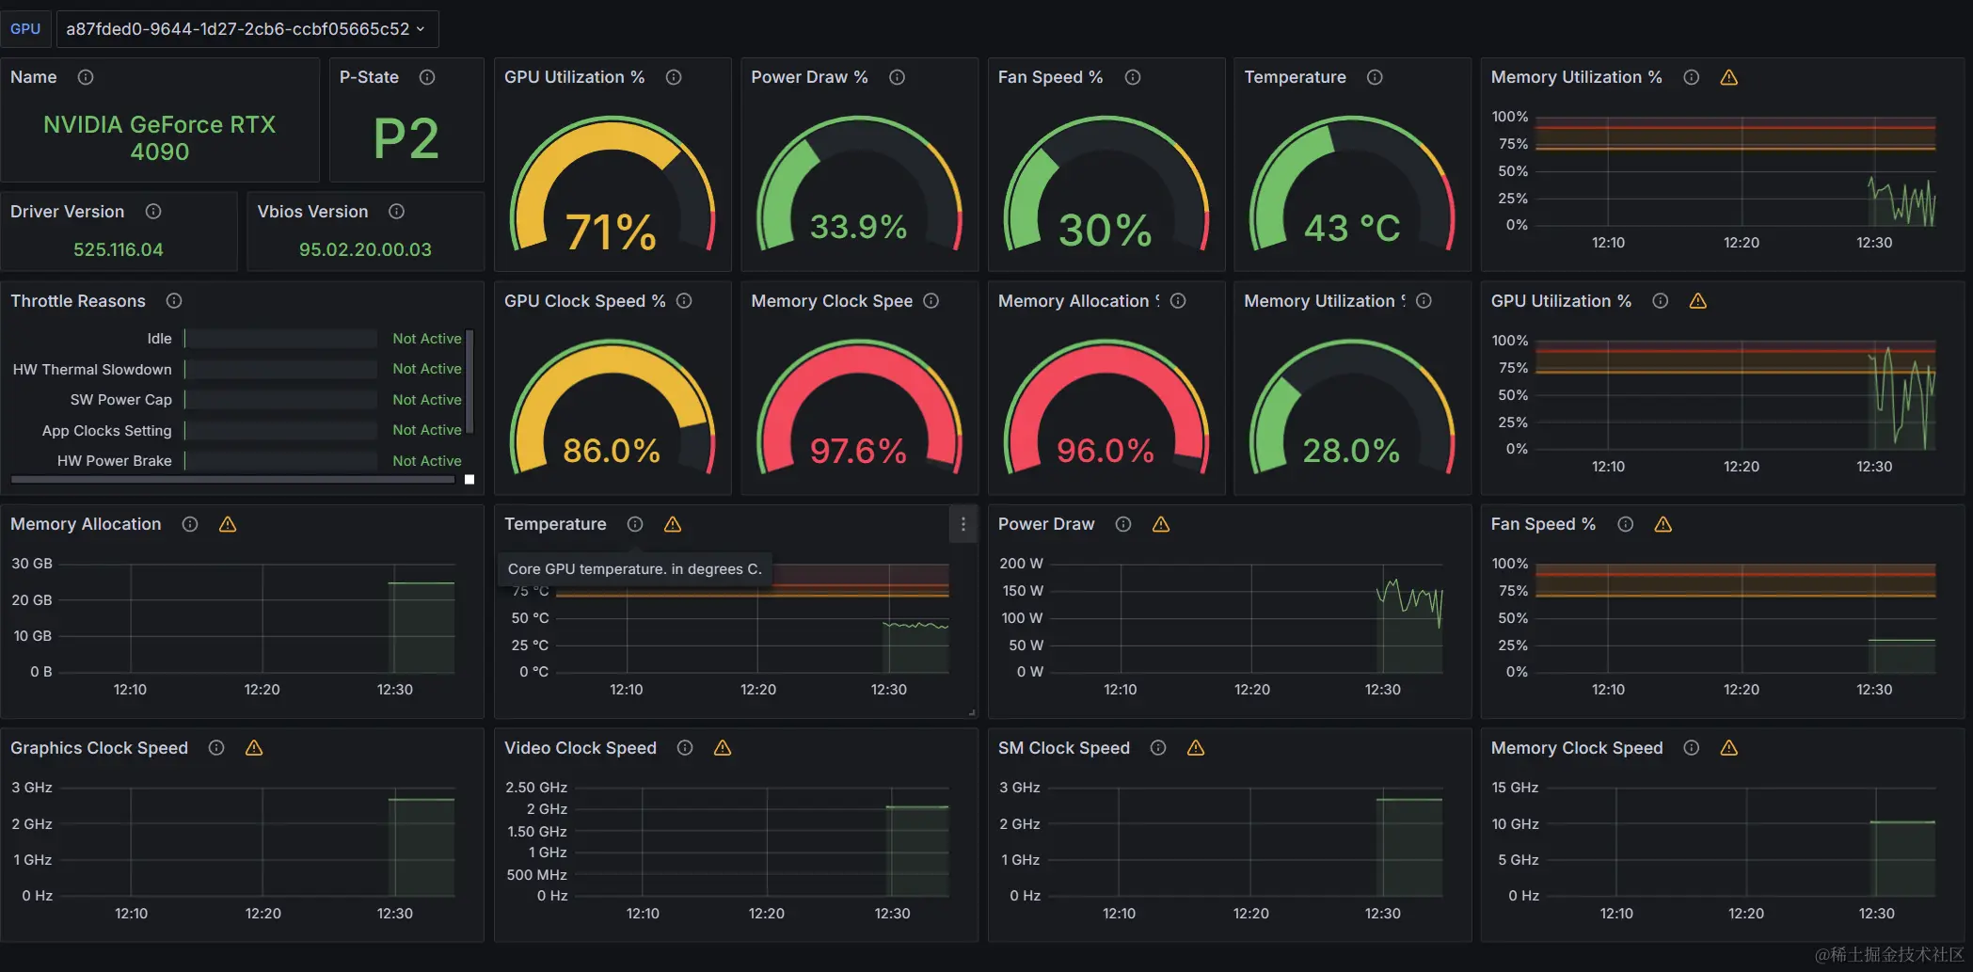Click 'Not Active' status in the Idle row
1973x972 pixels.
(x=427, y=339)
